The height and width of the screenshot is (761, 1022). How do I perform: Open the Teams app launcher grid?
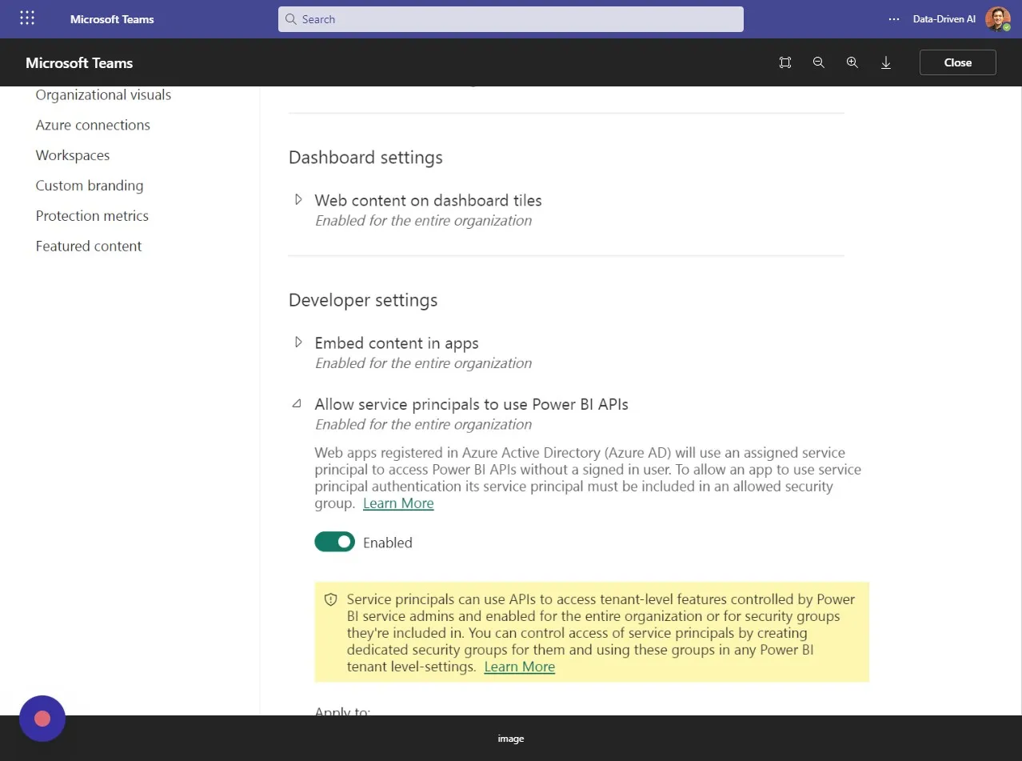click(27, 18)
